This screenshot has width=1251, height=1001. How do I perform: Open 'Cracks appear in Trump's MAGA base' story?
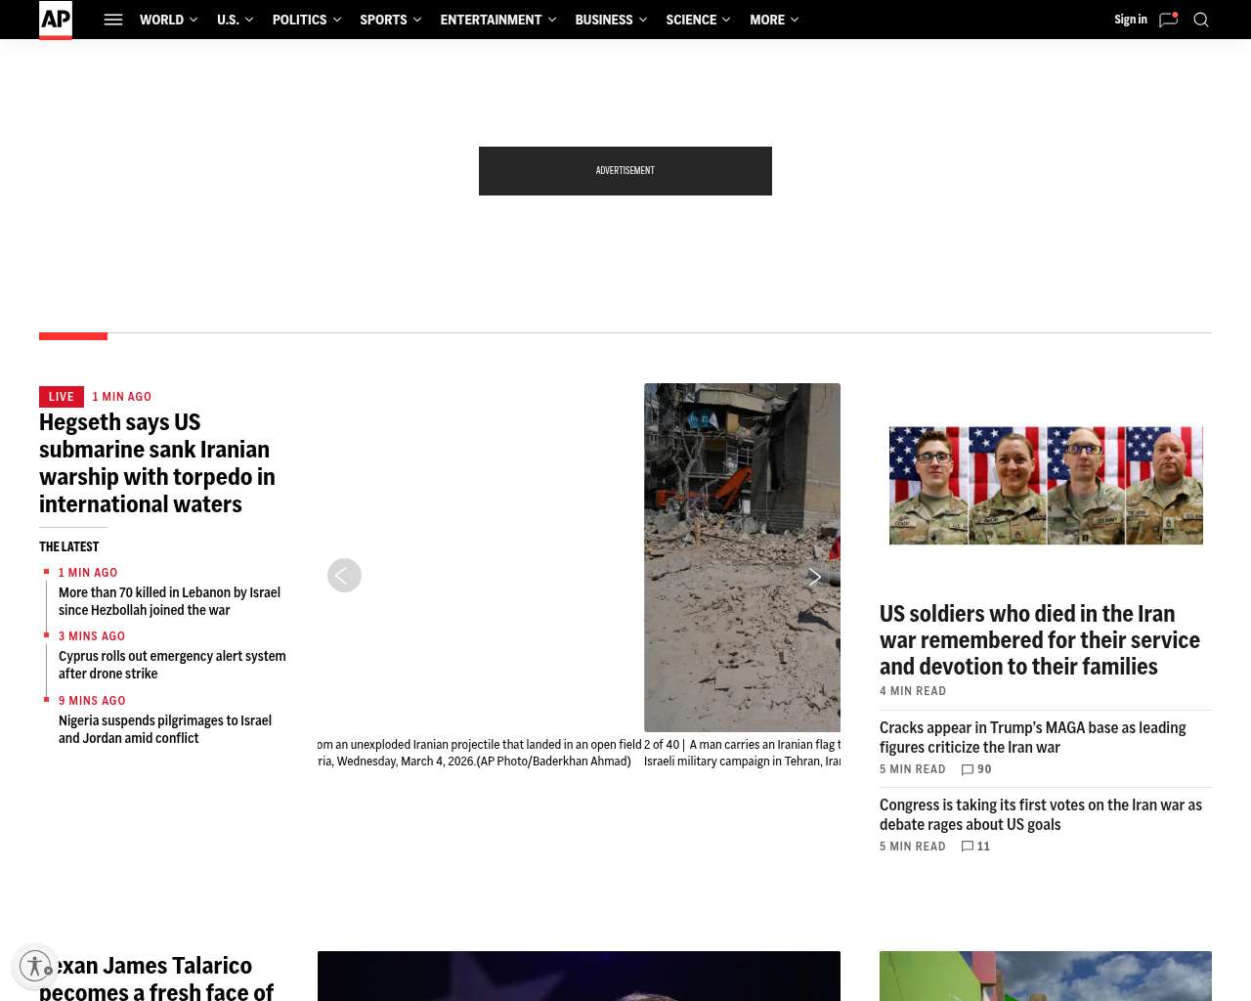tap(1033, 737)
